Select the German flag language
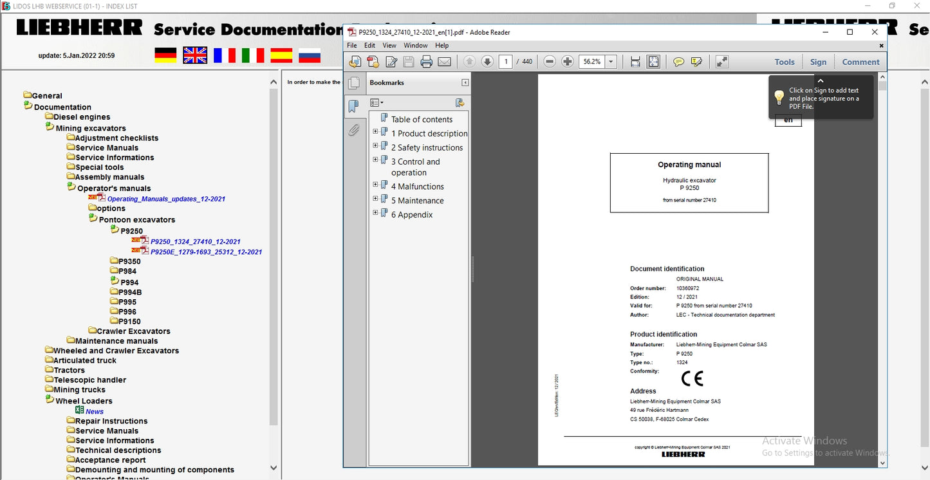The image size is (930, 480). coord(166,55)
